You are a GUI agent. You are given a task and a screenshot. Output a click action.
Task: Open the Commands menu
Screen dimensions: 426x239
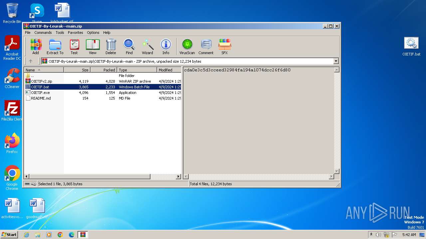(43, 33)
